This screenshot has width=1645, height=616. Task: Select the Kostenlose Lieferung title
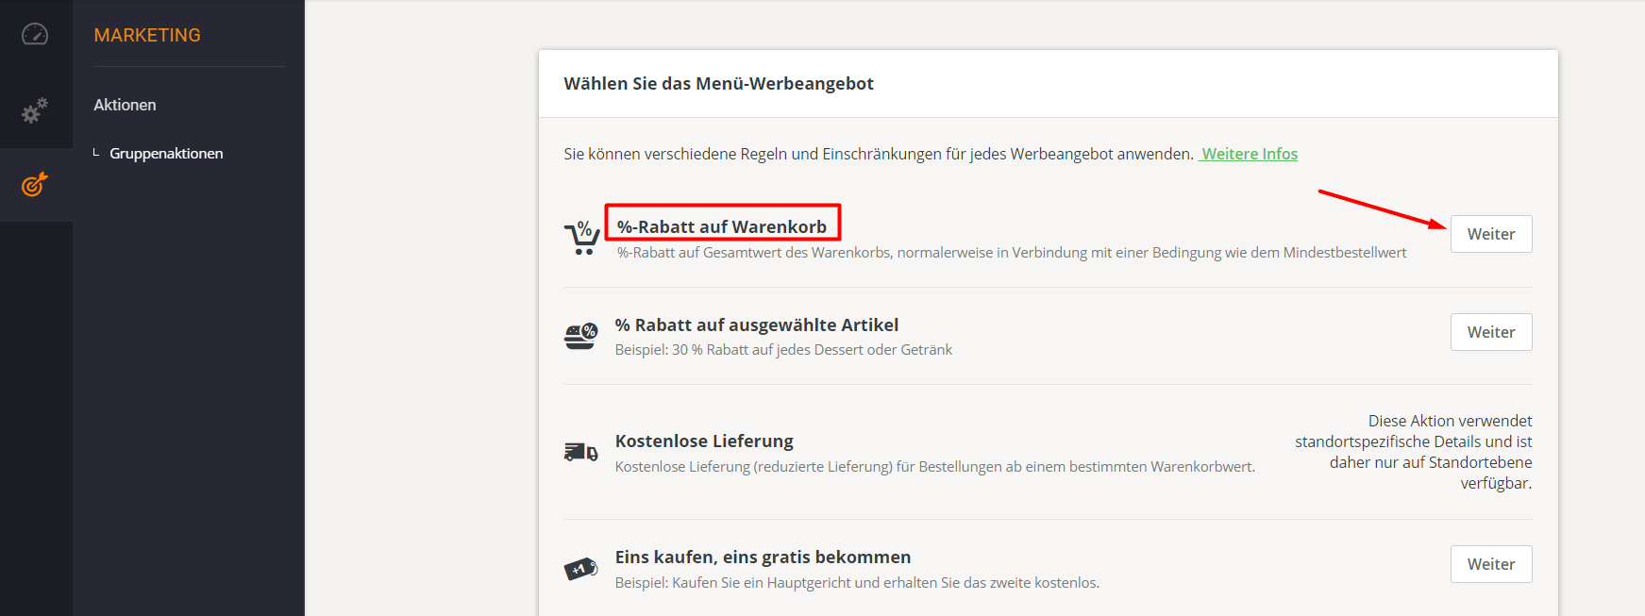click(x=704, y=441)
